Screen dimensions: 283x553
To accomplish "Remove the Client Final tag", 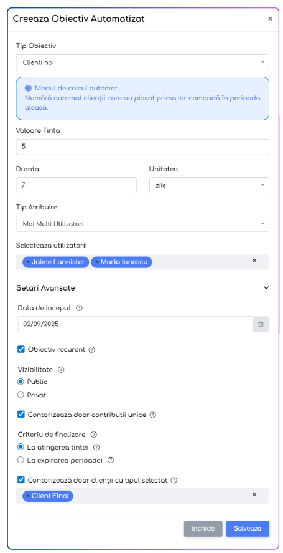I will point(28,496).
